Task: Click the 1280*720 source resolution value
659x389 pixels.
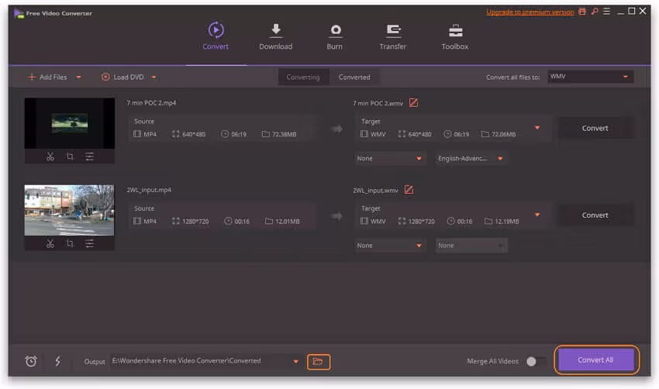Action: pyautogui.click(x=195, y=222)
